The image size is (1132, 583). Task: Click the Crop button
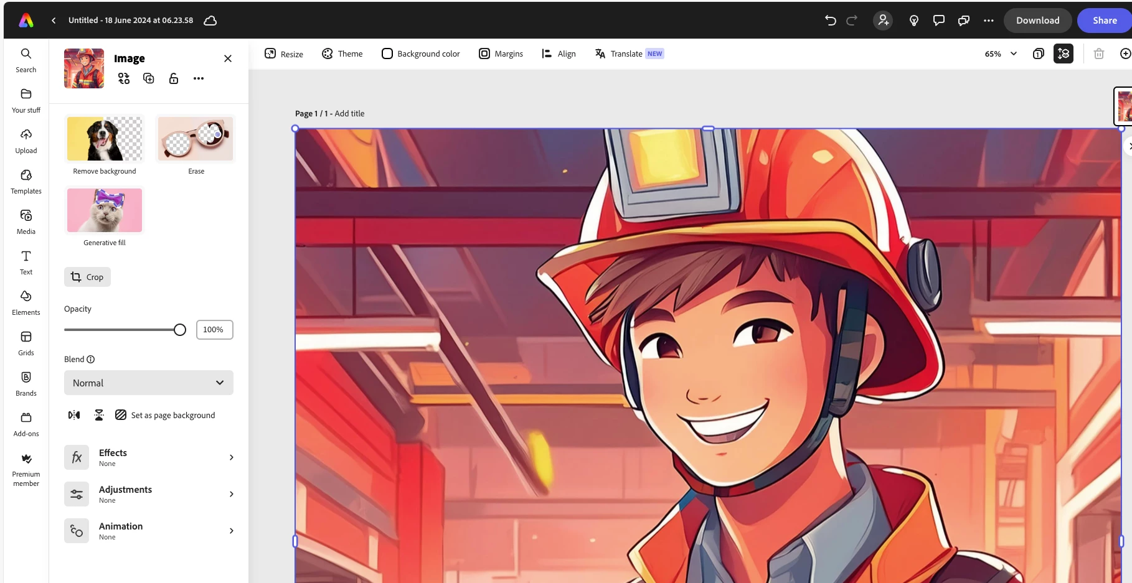pyautogui.click(x=87, y=277)
